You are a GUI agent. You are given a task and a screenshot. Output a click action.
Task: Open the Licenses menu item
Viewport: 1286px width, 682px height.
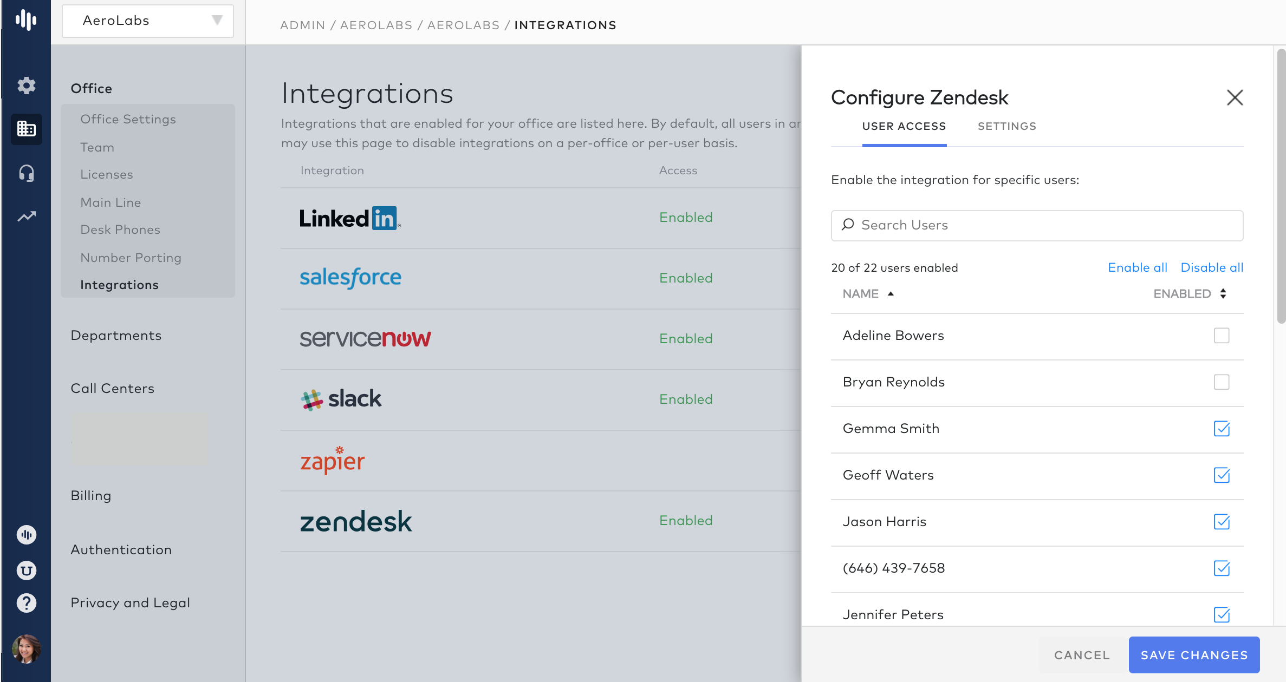click(107, 174)
